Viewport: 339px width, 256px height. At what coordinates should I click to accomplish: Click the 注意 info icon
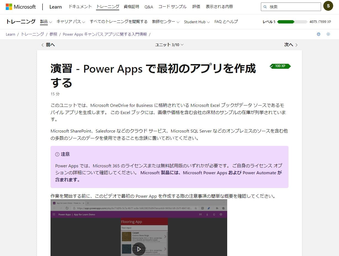57,154
